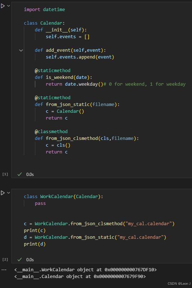The image size is (192, 288).
Task: Run the first cell with Calendar class
Action: pyautogui.click(x=3, y=6)
